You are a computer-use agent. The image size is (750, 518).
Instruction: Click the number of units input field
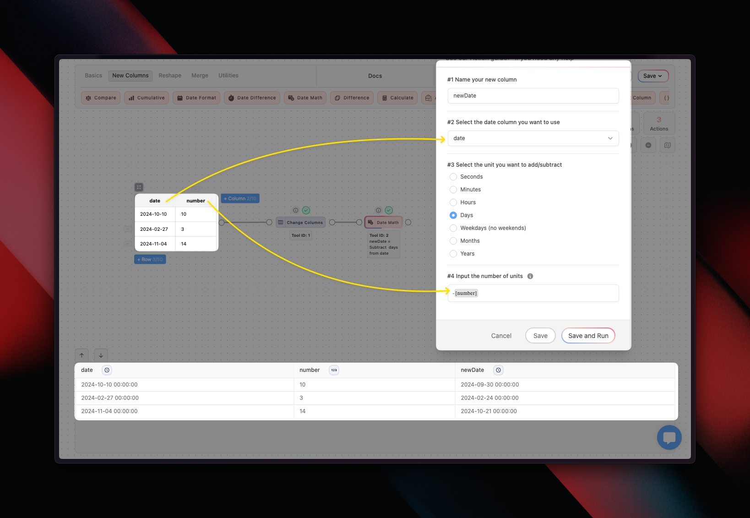(x=533, y=293)
